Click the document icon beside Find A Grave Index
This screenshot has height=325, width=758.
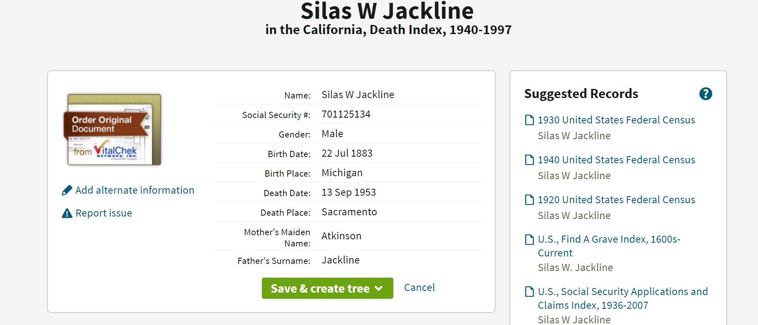pyautogui.click(x=529, y=239)
